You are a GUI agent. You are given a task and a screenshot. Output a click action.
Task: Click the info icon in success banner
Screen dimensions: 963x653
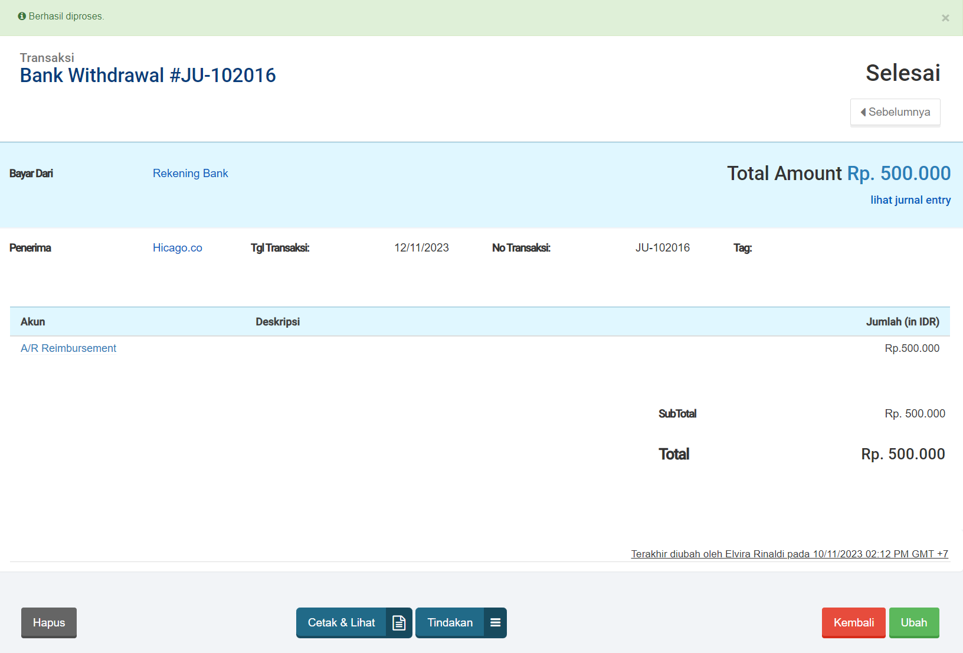(22, 17)
